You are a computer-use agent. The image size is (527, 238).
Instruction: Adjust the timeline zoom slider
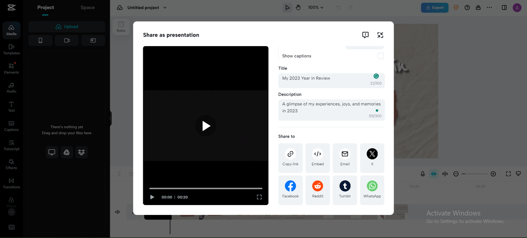[x=475, y=174]
